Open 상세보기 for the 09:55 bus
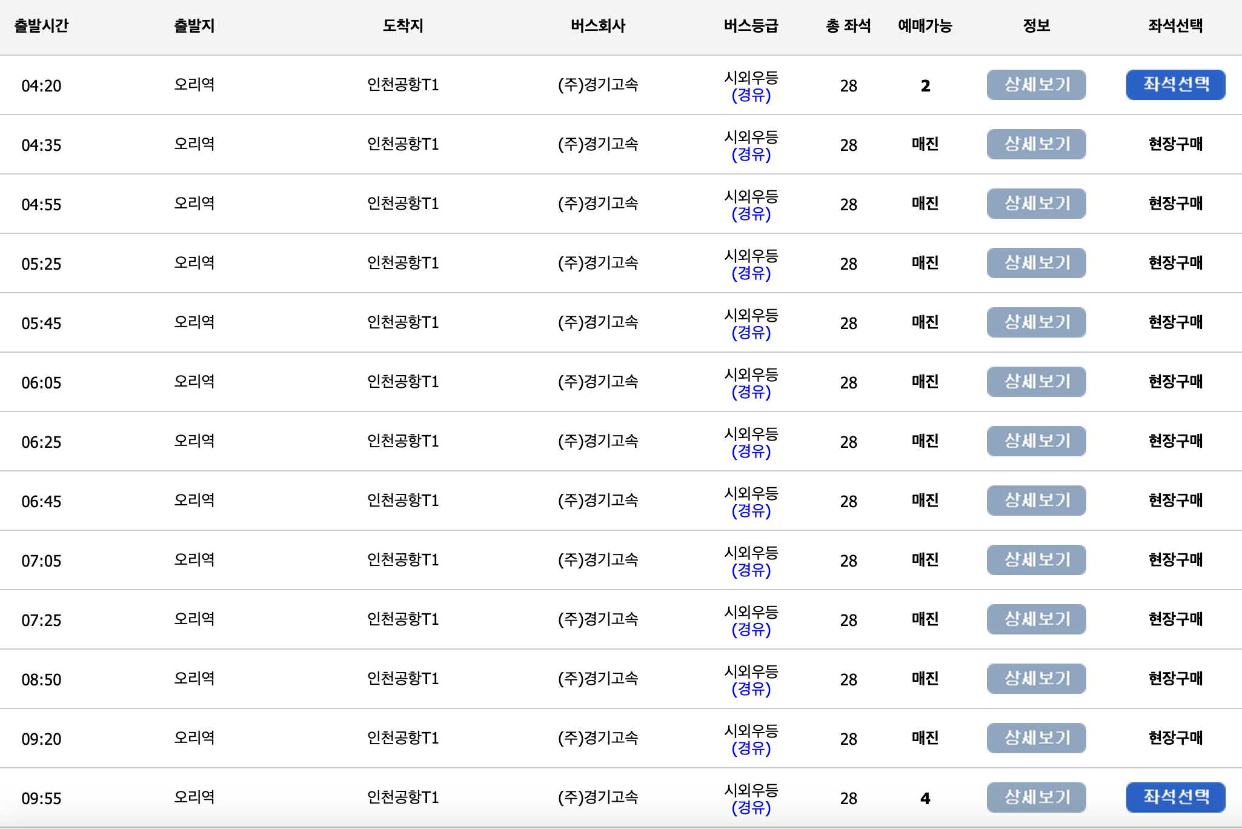 click(1036, 797)
